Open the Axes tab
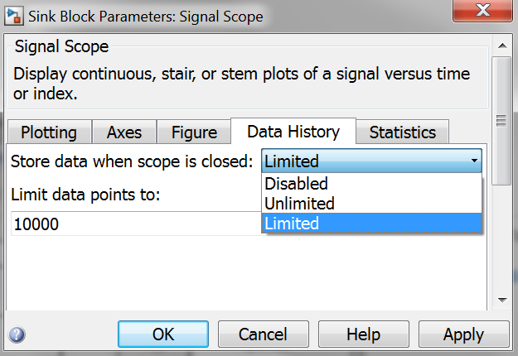Screen dimensions: 518x356 click(124, 132)
